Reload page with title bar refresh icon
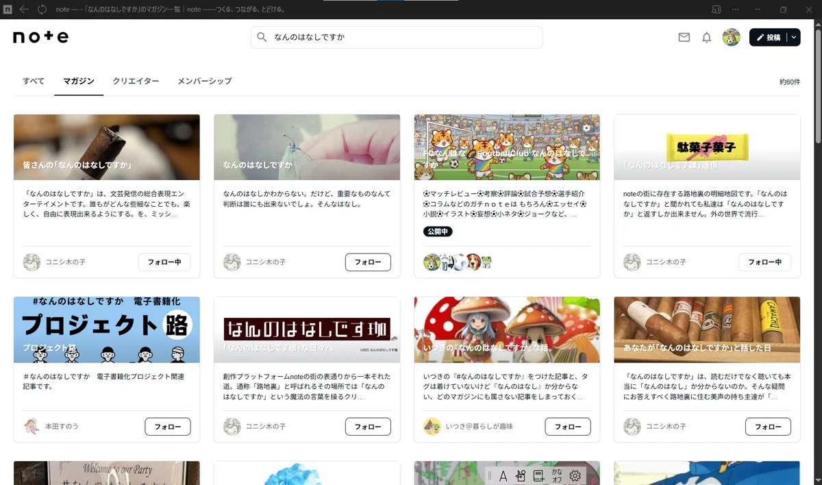The height and width of the screenshot is (485, 822). click(42, 10)
